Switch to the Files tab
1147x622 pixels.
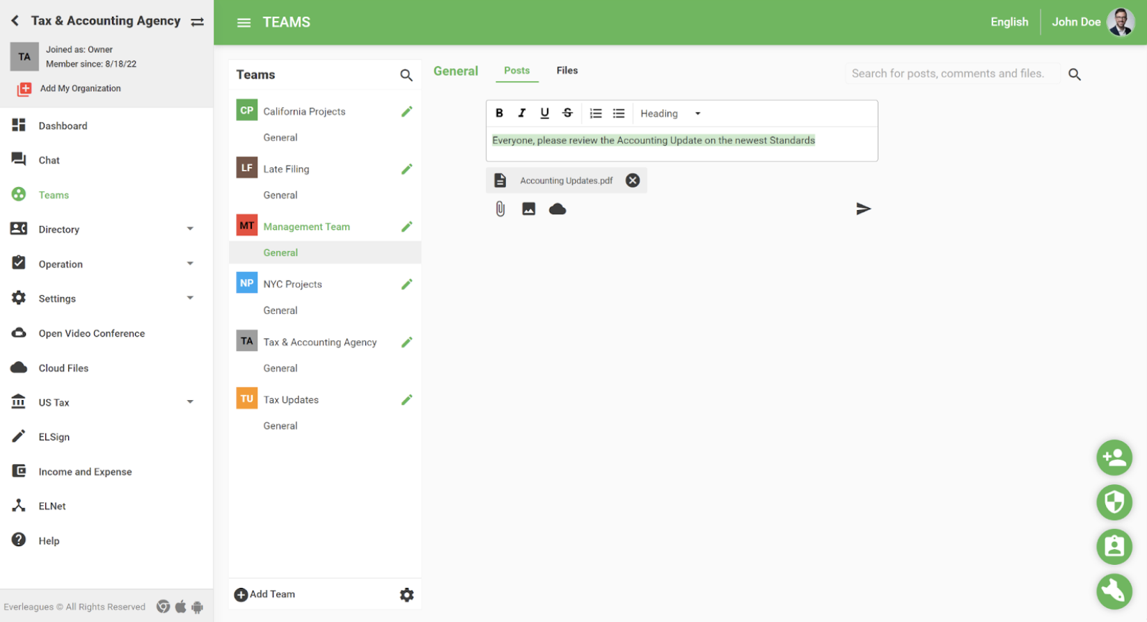(x=567, y=71)
